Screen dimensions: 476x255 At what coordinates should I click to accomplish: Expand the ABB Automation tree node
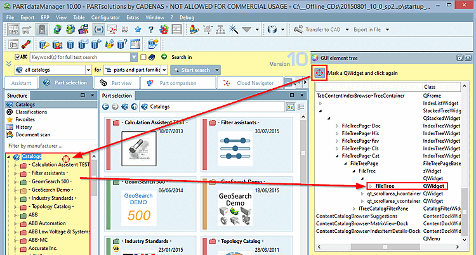coord(15,224)
